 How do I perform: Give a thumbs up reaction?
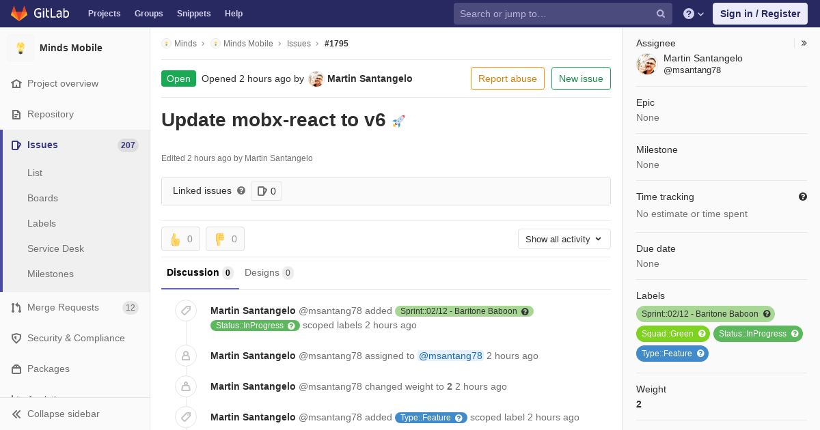[x=180, y=239]
